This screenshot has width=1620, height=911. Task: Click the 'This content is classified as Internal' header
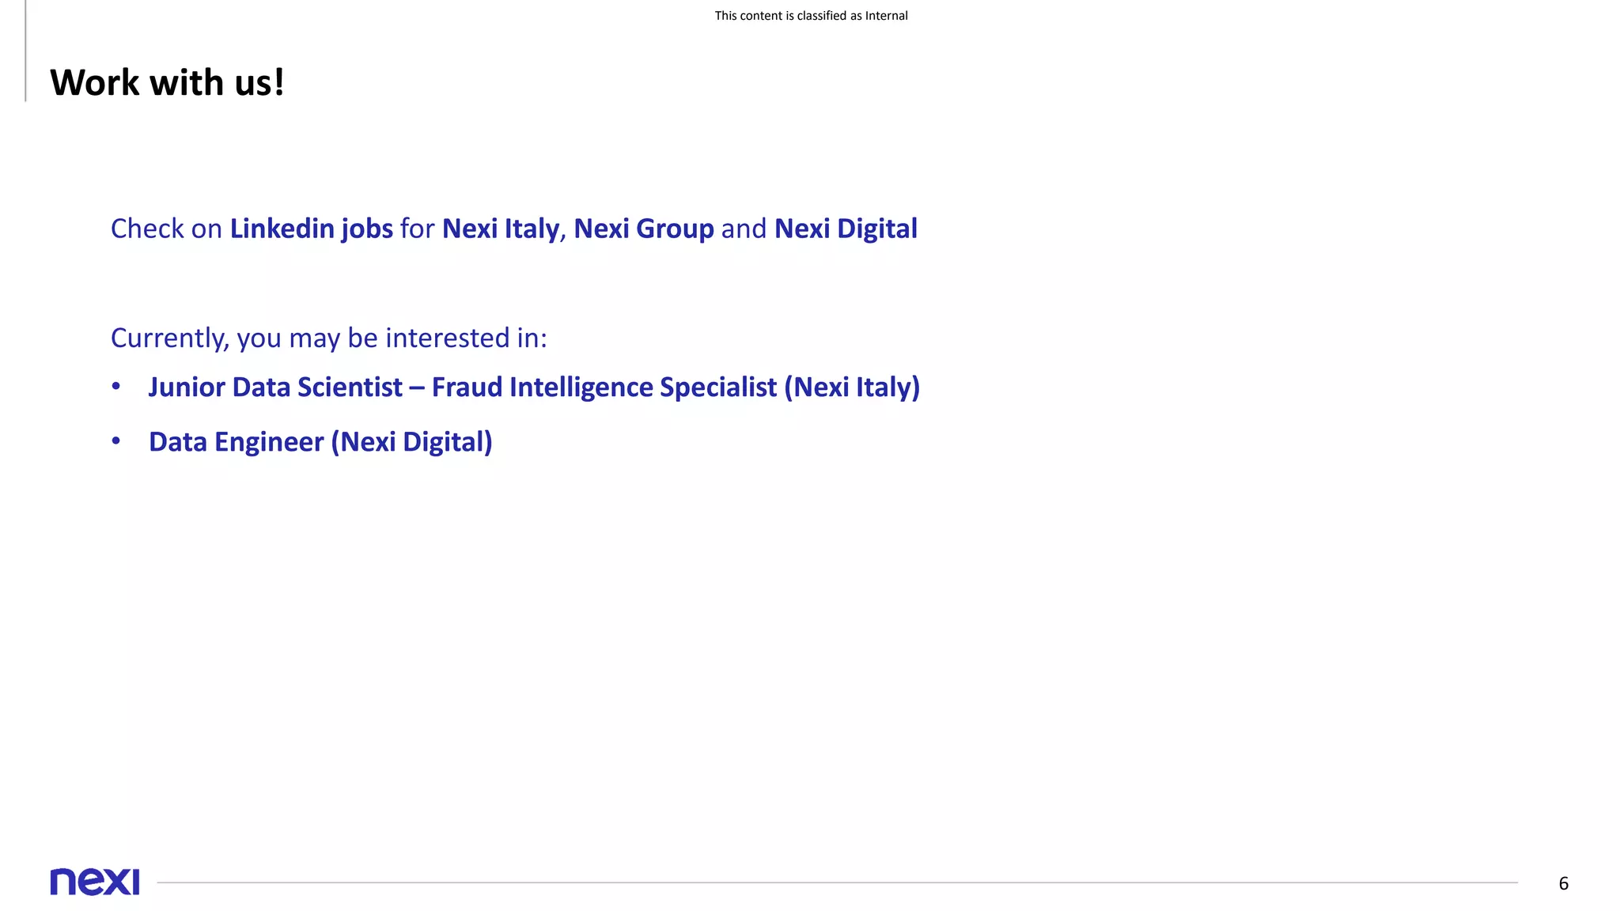tap(811, 16)
